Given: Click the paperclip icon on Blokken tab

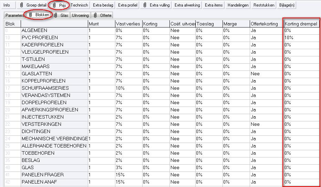Looking at the screenshot, I should [x=30, y=15].
